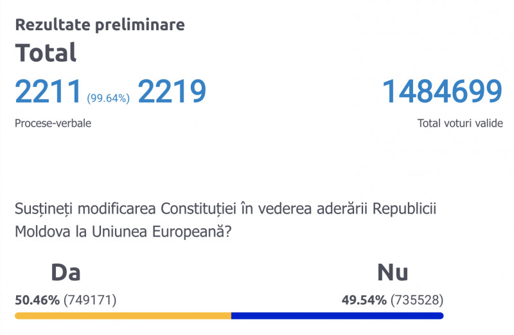
Task: Click the "Rezultate preliminare" heading
Action: point(100,25)
